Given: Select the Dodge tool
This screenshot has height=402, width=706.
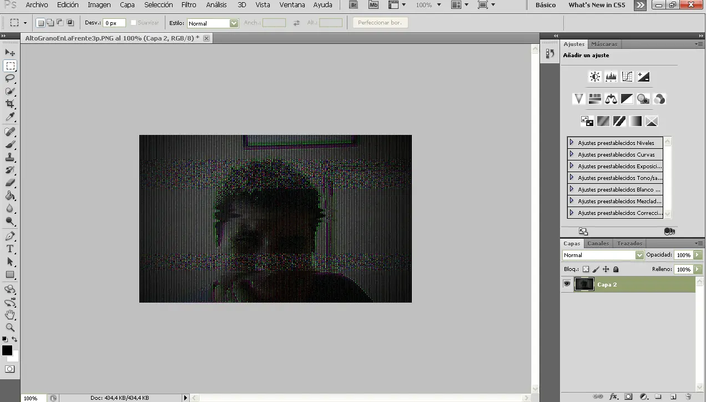Looking at the screenshot, I should [10, 221].
